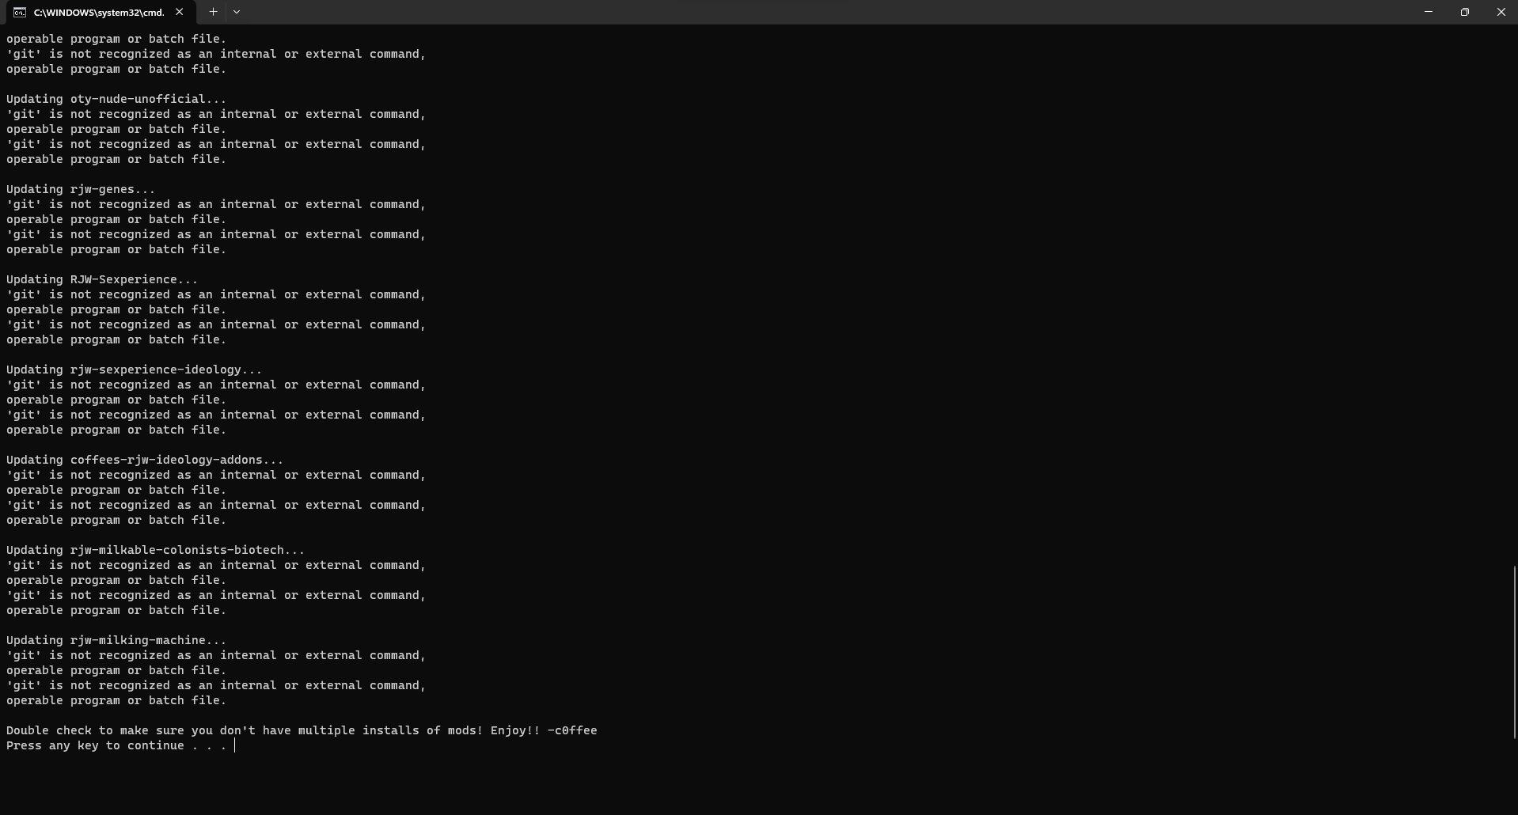Minimize the terminal window
This screenshot has height=815, width=1518.
(1429, 12)
